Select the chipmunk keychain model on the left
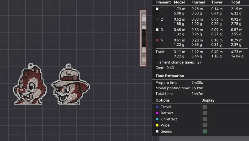Viewport: 249px width, 141px height. tap(30, 84)
